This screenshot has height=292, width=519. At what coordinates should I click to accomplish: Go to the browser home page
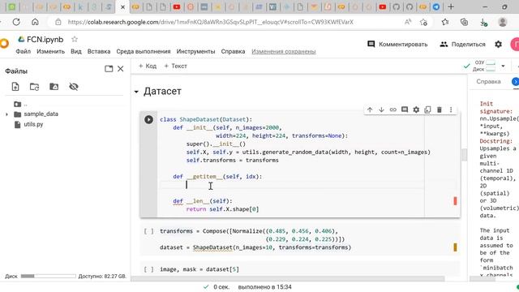pos(35,22)
